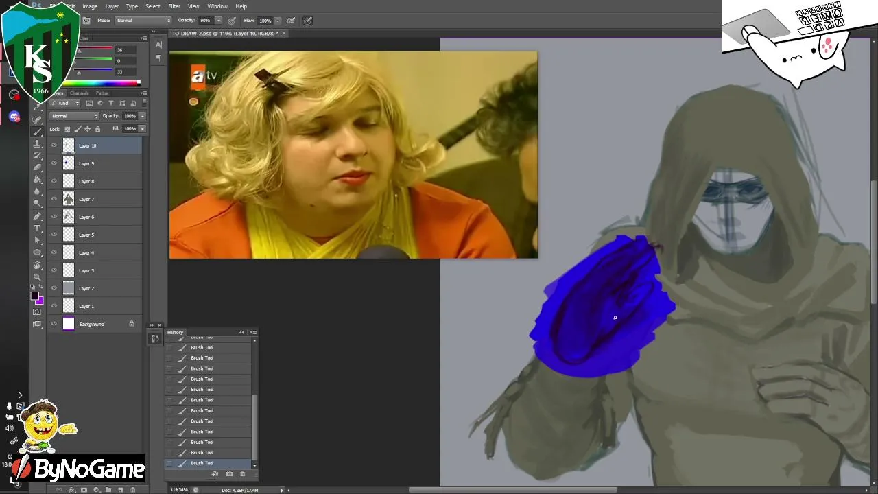
Task: Select the History Brush tool
Action: [37, 155]
